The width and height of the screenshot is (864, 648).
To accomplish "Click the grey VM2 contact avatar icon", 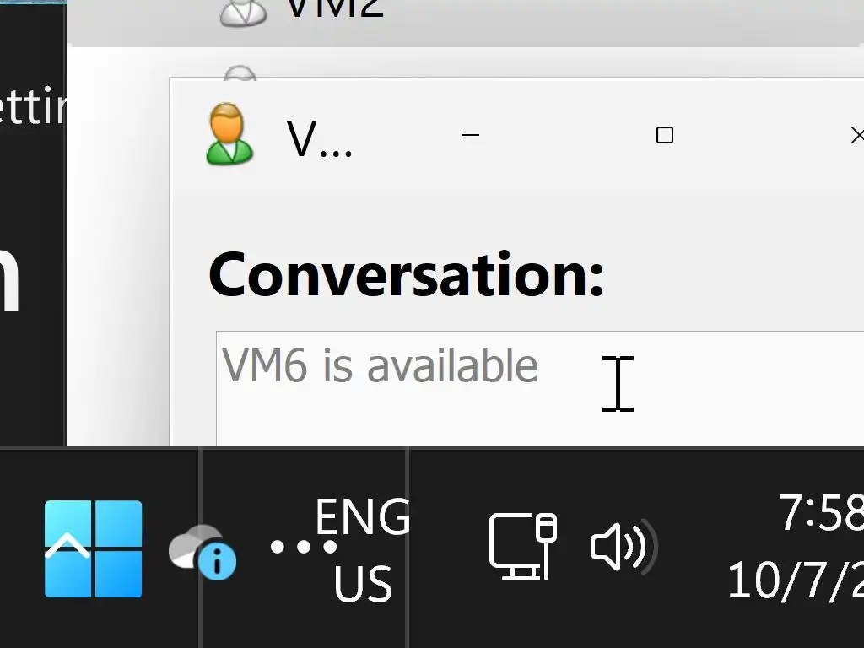I will (243, 13).
